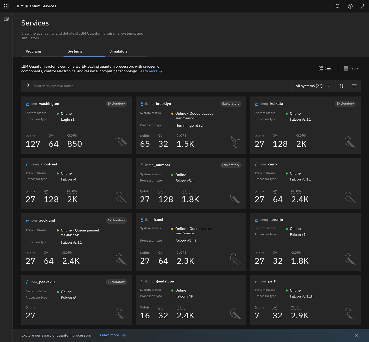Open the app switcher grid menu
Image resolution: width=369 pixels, height=342 pixels.
[x=6, y=6]
